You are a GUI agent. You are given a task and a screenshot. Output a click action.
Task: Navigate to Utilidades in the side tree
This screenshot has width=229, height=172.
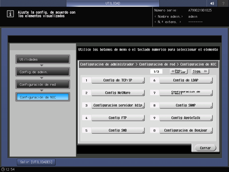pyautogui.click(x=43, y=59)
